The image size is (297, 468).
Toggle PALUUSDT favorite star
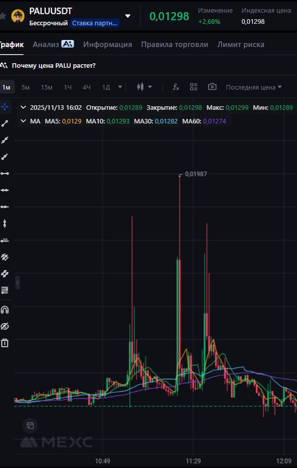click(x=3, y=16)
